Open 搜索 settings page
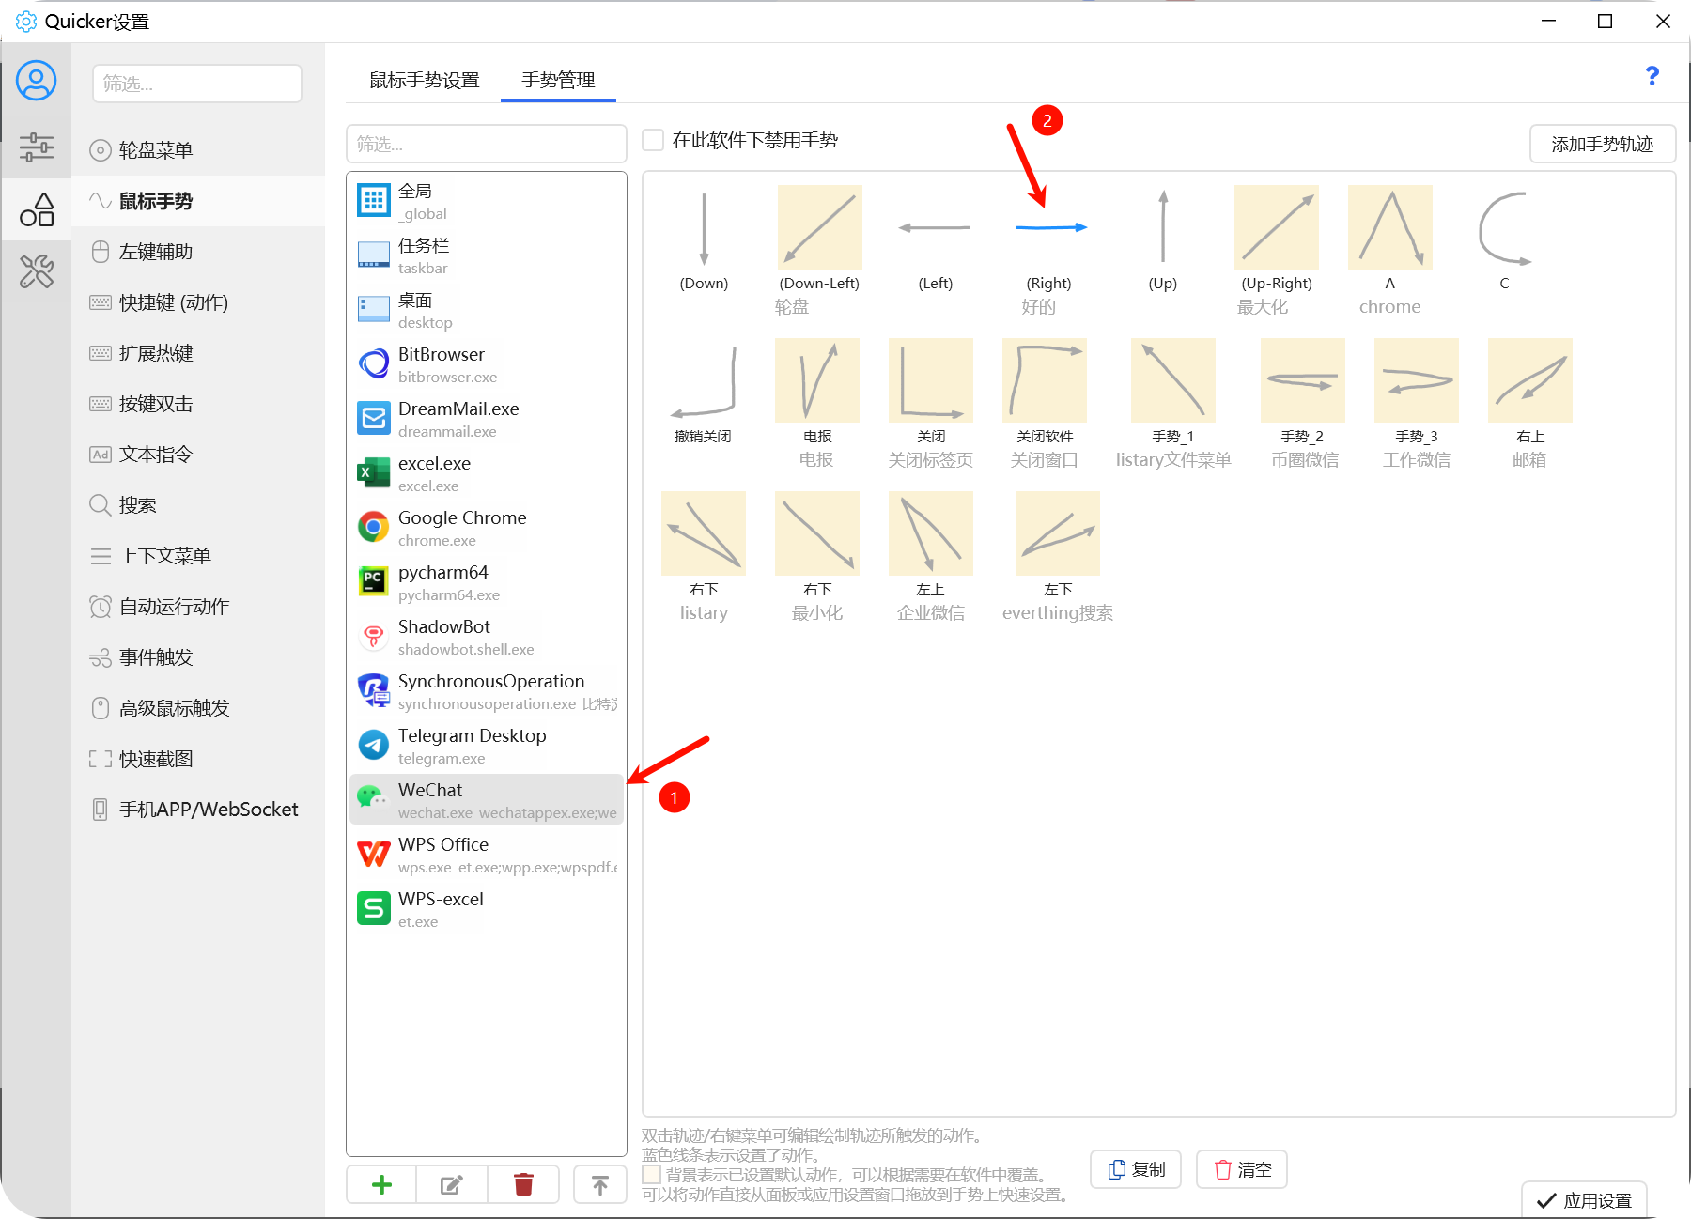This screenshot has width=1691, height=1219. [x=198, y=505]
